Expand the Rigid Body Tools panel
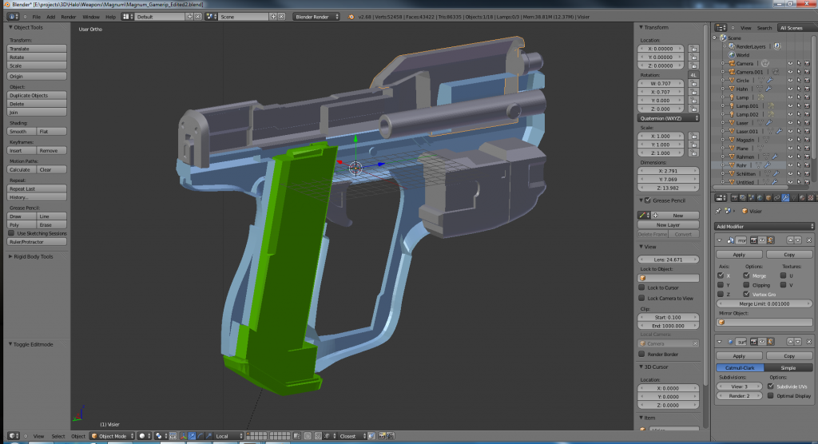818x444 pixels. point(10,256)
